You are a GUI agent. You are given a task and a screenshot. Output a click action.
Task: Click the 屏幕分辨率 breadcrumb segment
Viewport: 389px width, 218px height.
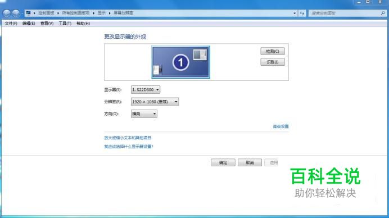coord(123,13)
